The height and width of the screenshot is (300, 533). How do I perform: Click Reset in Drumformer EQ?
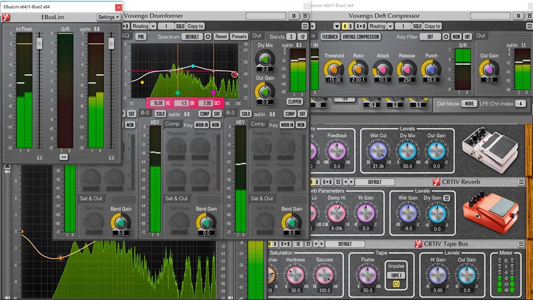click(221, 36)
